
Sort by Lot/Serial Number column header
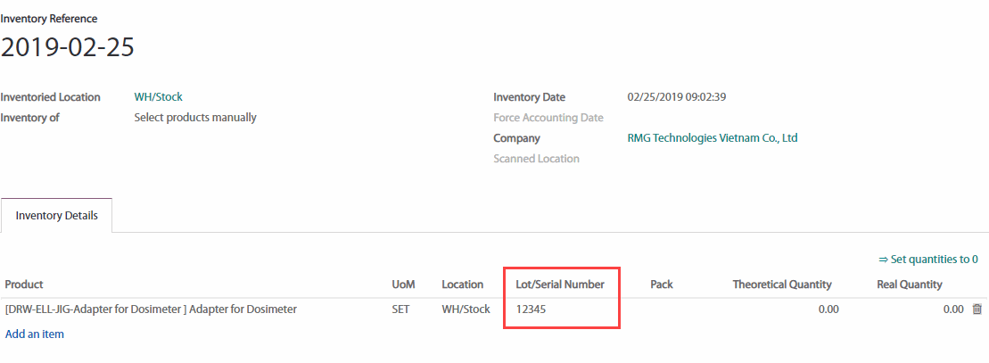tap(560, 285)
